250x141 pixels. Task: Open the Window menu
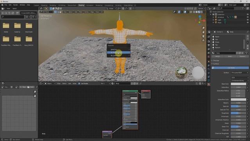pos(22,5)
